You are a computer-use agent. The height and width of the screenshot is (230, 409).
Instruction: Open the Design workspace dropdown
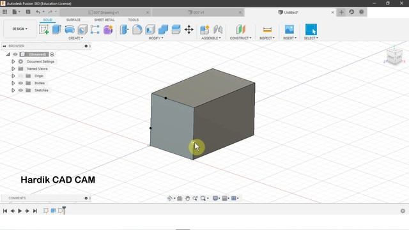(20, 29)
